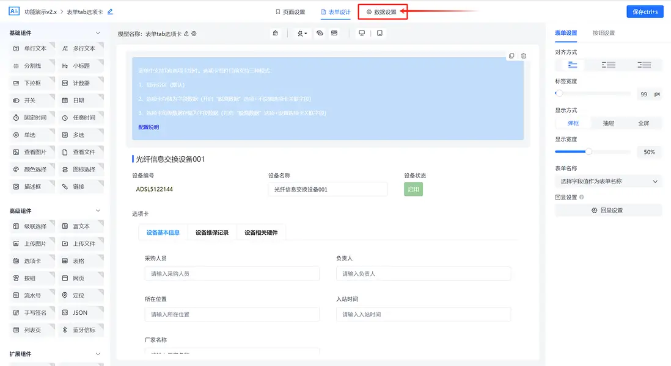Select left label alignment
Image resolution: width=671 pixels, height=366 pixels.
point(573,65)
